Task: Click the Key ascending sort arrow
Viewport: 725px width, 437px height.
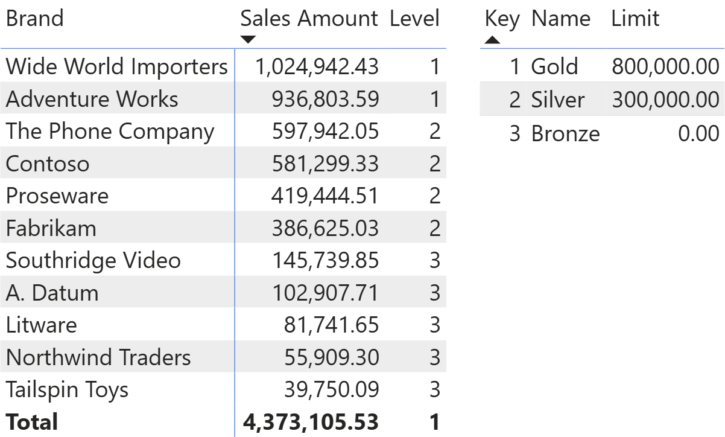Action: [x=492, y=40]
